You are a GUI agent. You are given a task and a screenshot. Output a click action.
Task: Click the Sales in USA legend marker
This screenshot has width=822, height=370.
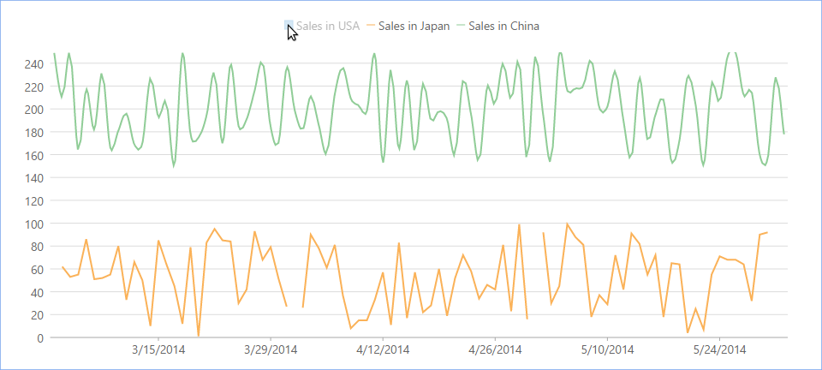[x=289, y=26]
